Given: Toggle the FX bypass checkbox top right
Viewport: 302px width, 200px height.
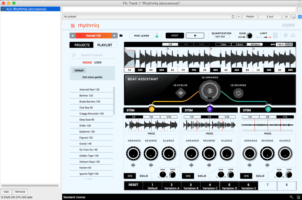Looking at the screenshot, I should (x=300, y=16).
